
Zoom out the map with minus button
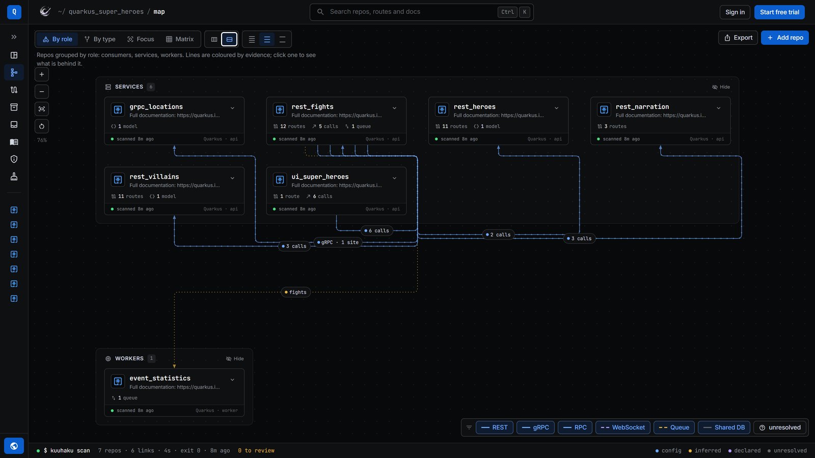(x=42, y=92)
